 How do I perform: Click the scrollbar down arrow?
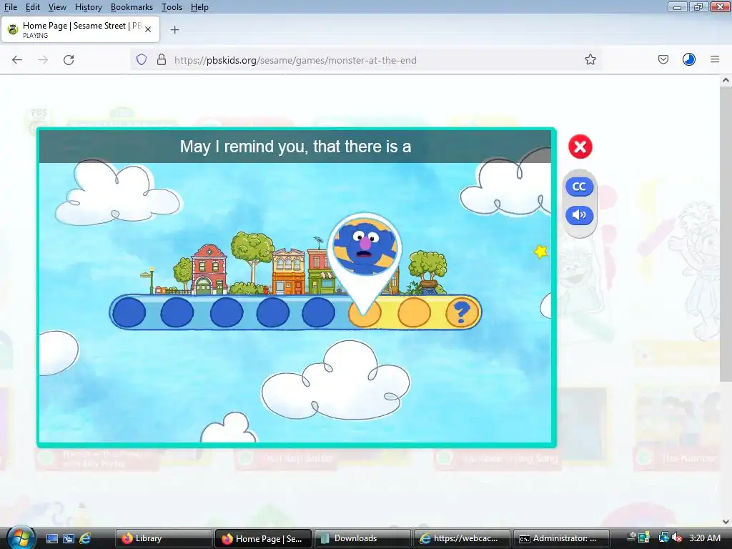coord(726,522)
